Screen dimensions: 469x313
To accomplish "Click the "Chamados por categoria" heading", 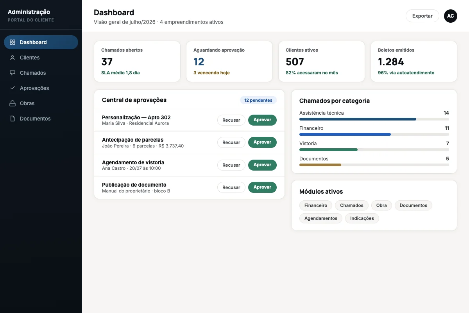I will pos(335,101).
